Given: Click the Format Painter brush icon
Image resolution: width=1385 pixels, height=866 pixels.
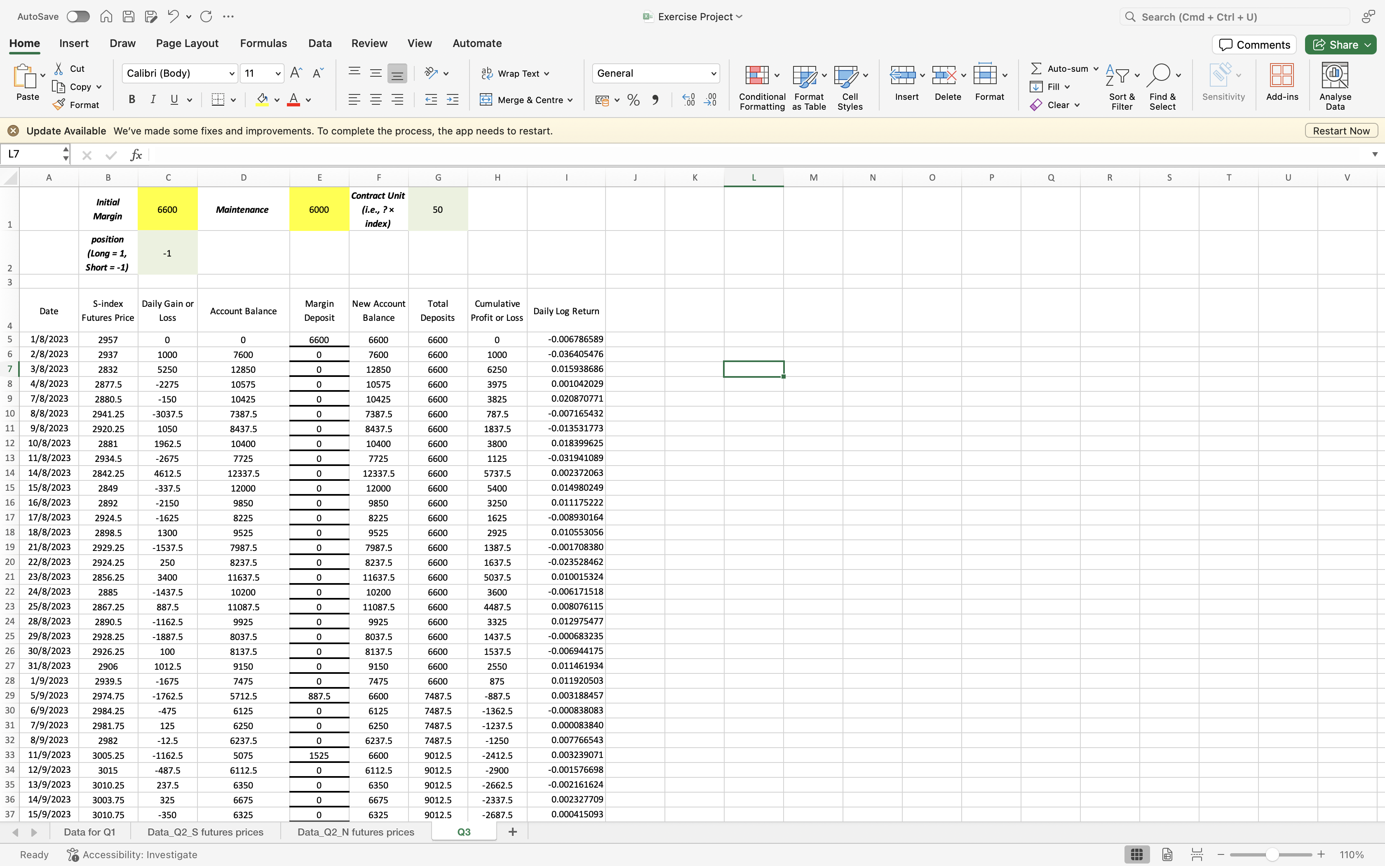Looking at the screenshot, I should coord(59,105).
